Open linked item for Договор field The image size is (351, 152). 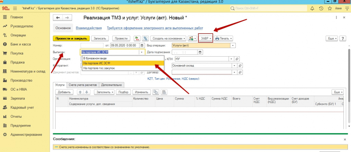click(240, 72)
